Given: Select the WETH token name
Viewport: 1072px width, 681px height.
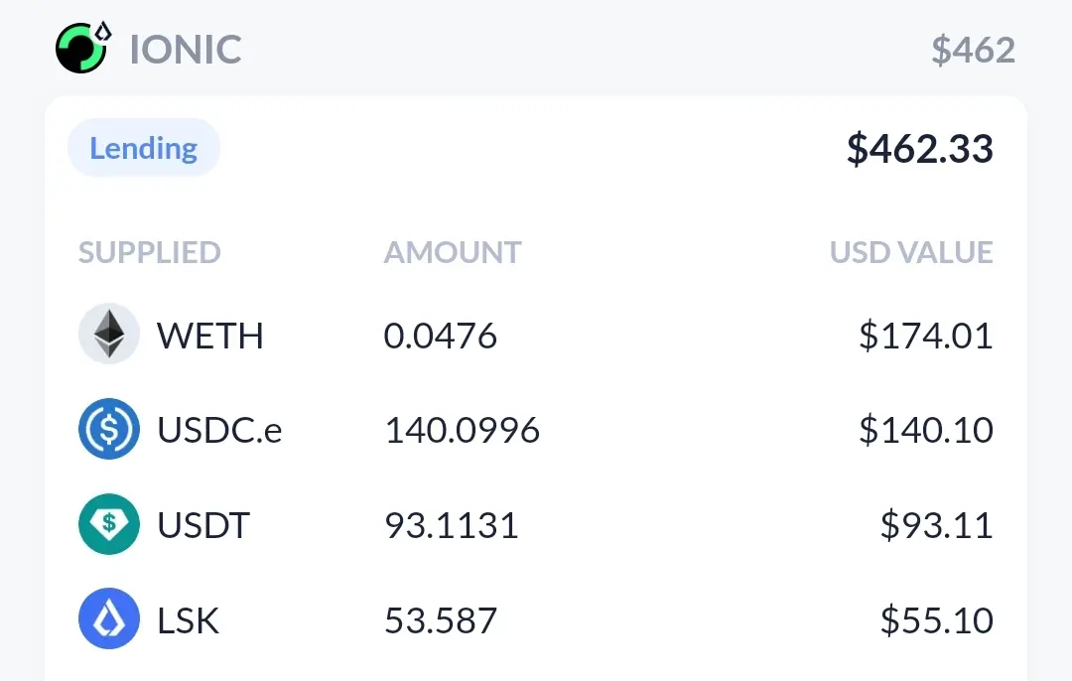Looking at the screenshot, I should pyautogui.click(x=209, y=336).
